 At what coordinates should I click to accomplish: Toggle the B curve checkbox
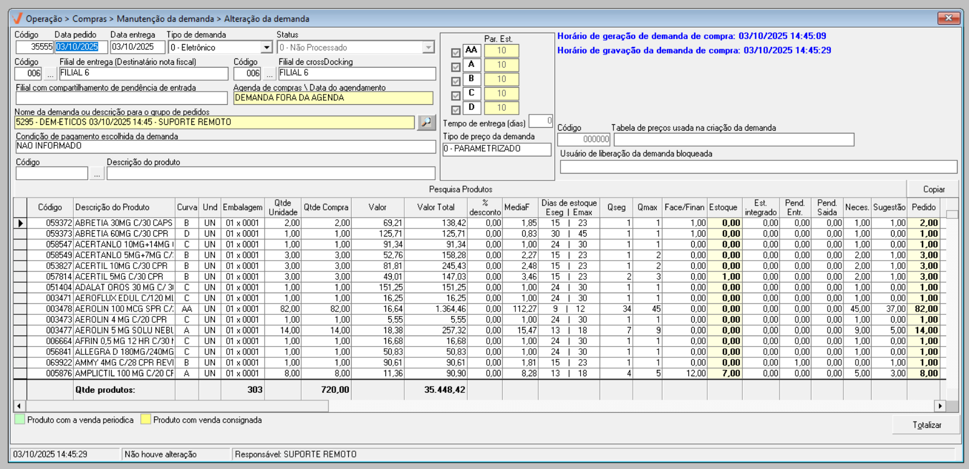click(456, 81)
